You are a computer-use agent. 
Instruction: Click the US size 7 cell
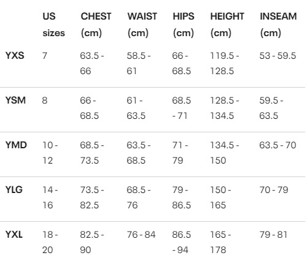coord(45,56)
